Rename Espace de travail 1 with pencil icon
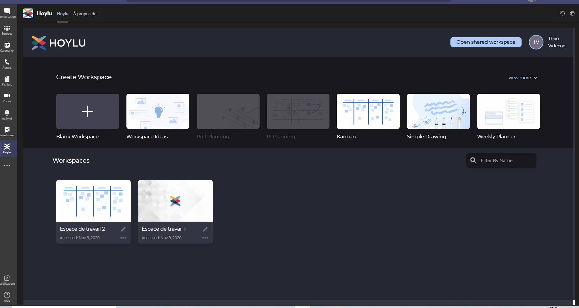The width and height of the screenshot is (579, 308). coord(205,229)
